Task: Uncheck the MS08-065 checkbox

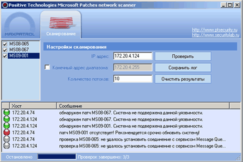Action: click(x=5, y=44)
